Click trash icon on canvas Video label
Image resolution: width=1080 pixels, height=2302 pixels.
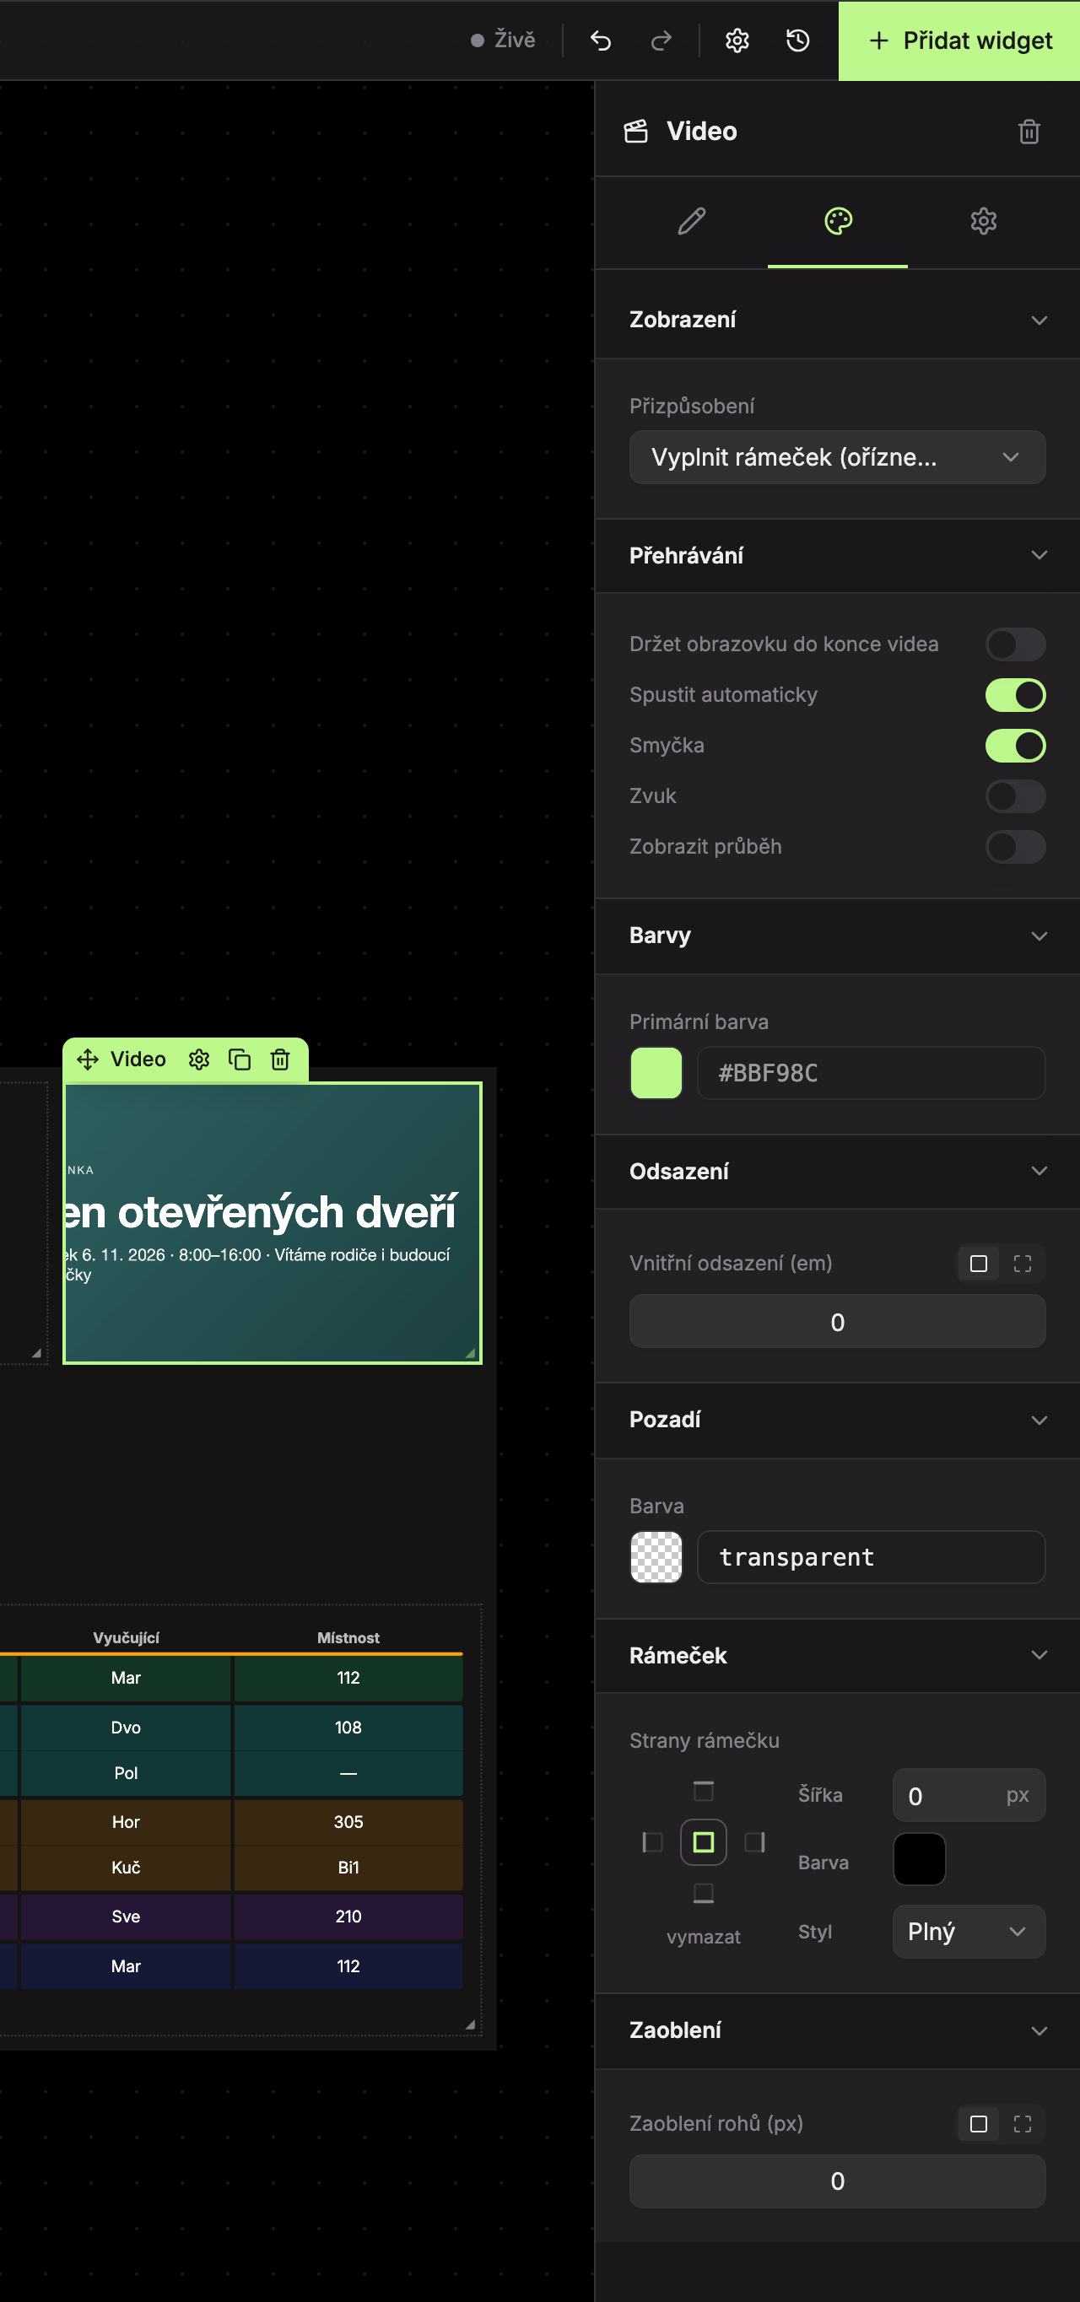pos(280,1059)
